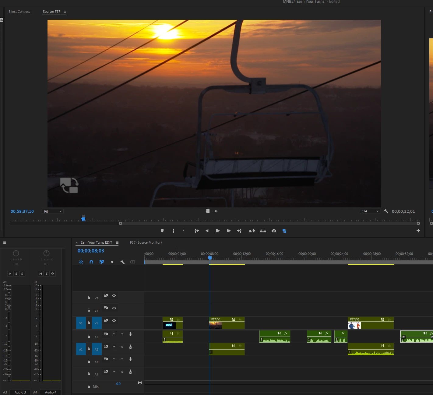The width and height of the screenshot is (433, 395).
Task: Step forward one frame in Source monitor
Action: pyautogui.click(x=229, y=231)
